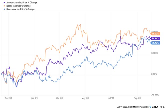Select the Mar '09 date label
Image resolution: width=165 pixels, height=109 pixels.
[x=59, y=98]
